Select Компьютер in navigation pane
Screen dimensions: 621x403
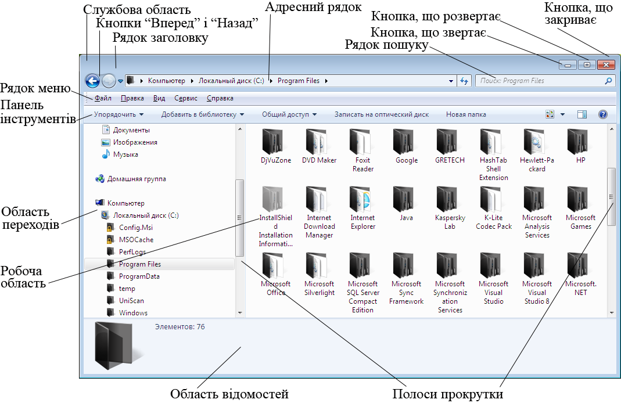120,203
